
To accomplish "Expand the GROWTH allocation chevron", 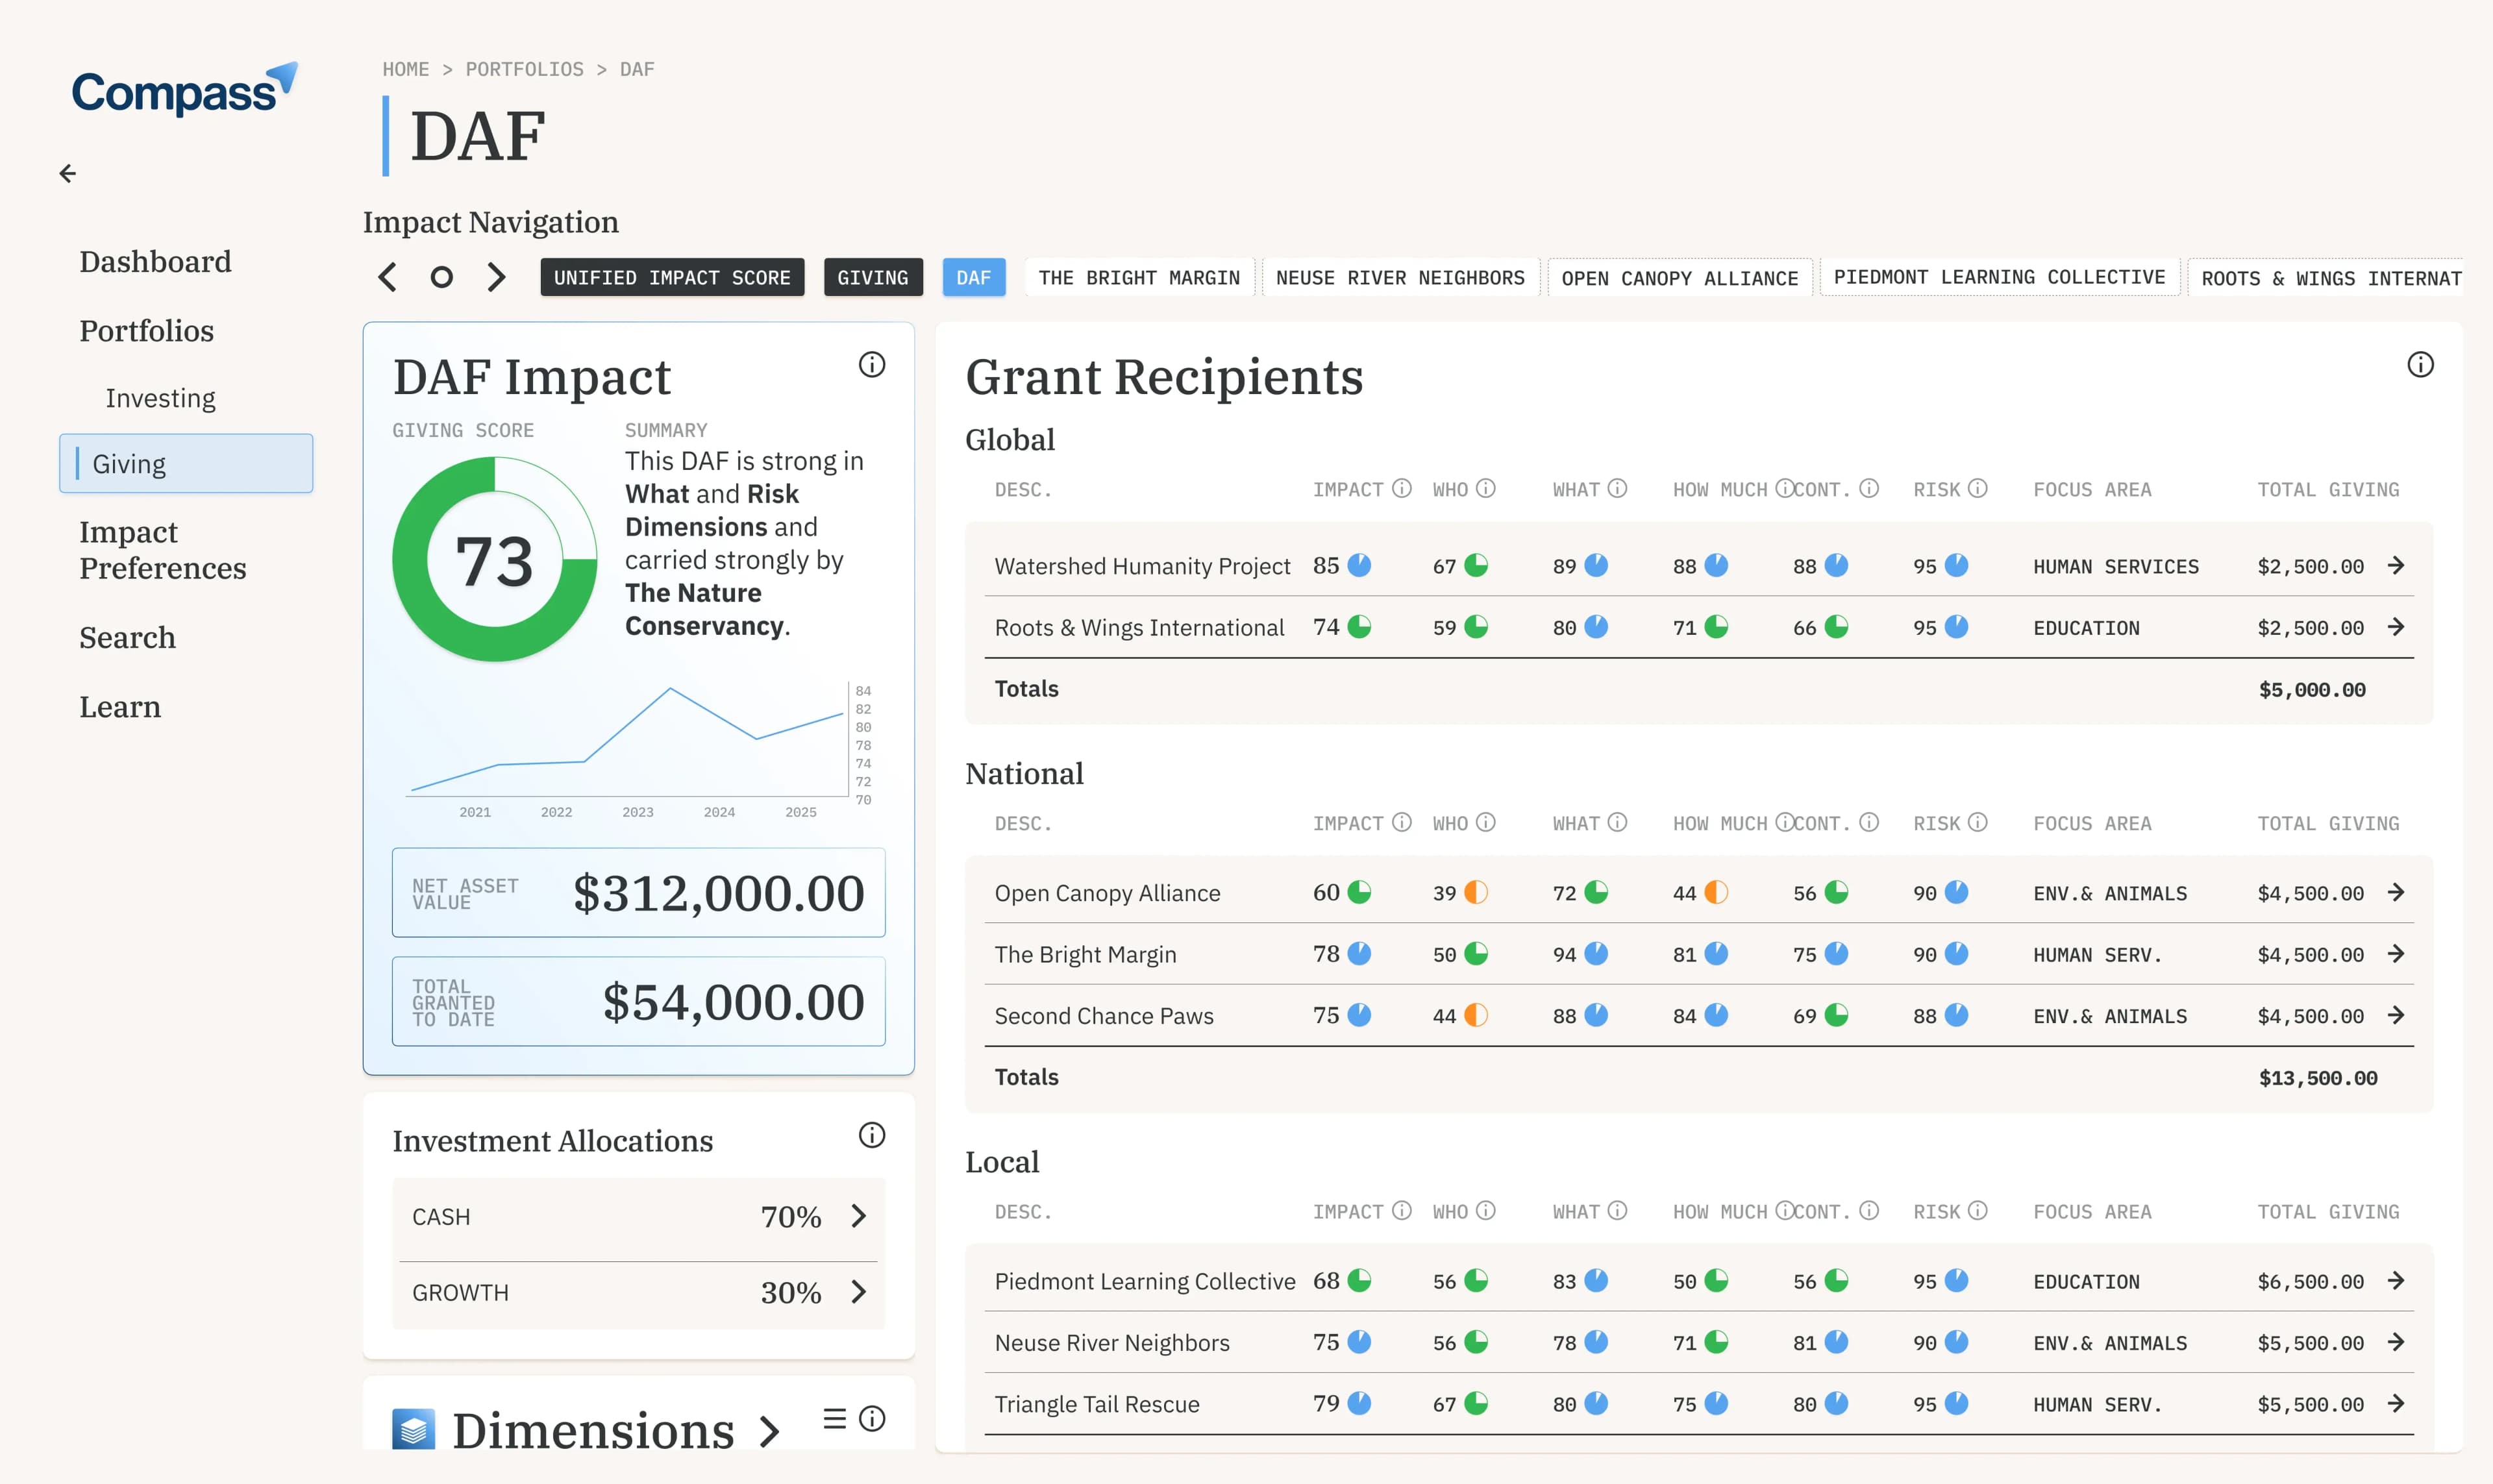I will 858,1292.
